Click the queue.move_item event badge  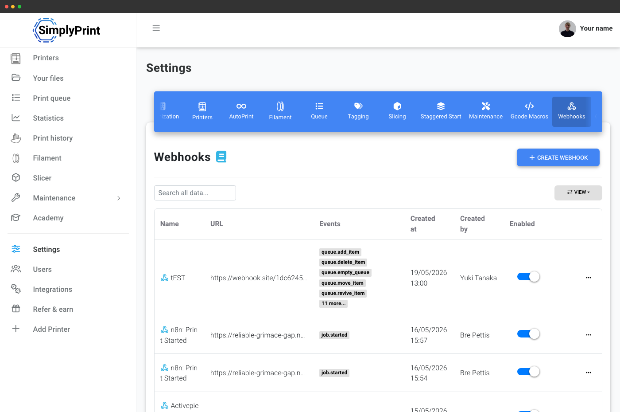(x=342, y=283)
